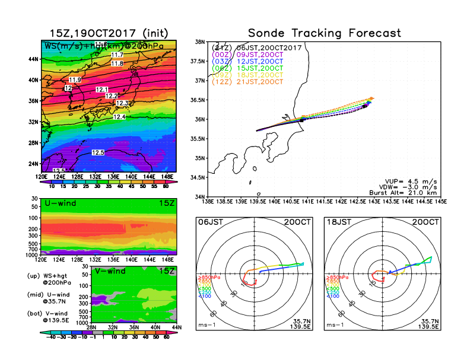Select the yellow '(09Z) 18JST' legend entry
This screenshot has height=363, width=470.
point(247,75)
